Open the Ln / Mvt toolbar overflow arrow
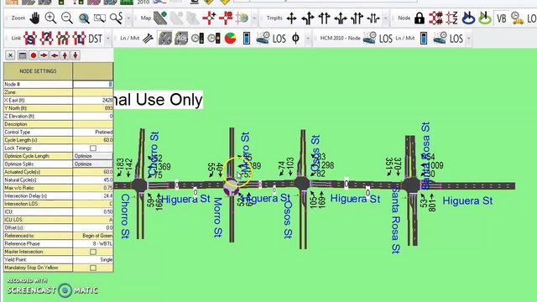This screenshot has width=537, height=302. [x=308, y=39]
